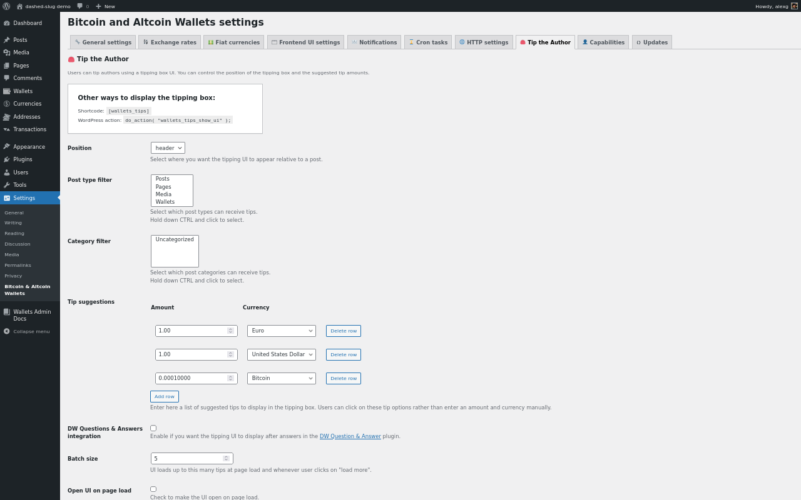Open Reading under Settings submenu

tap(14, 233)
